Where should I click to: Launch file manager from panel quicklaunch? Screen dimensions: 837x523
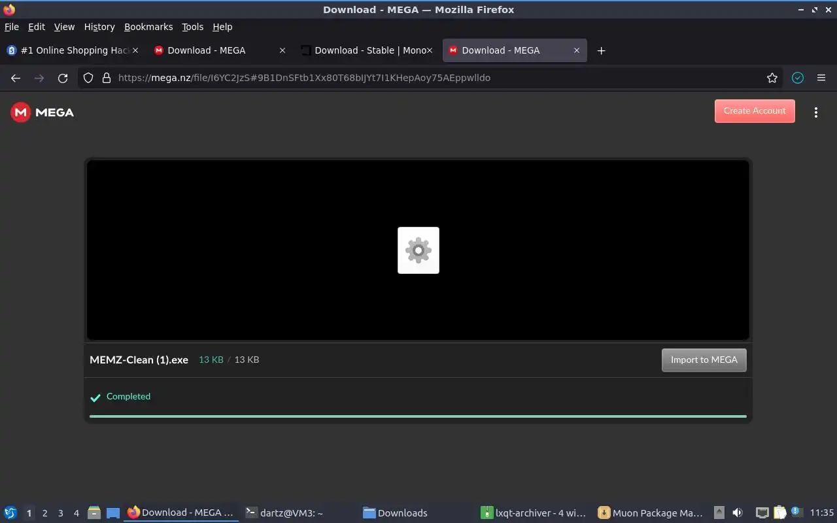tap(94, 513)
